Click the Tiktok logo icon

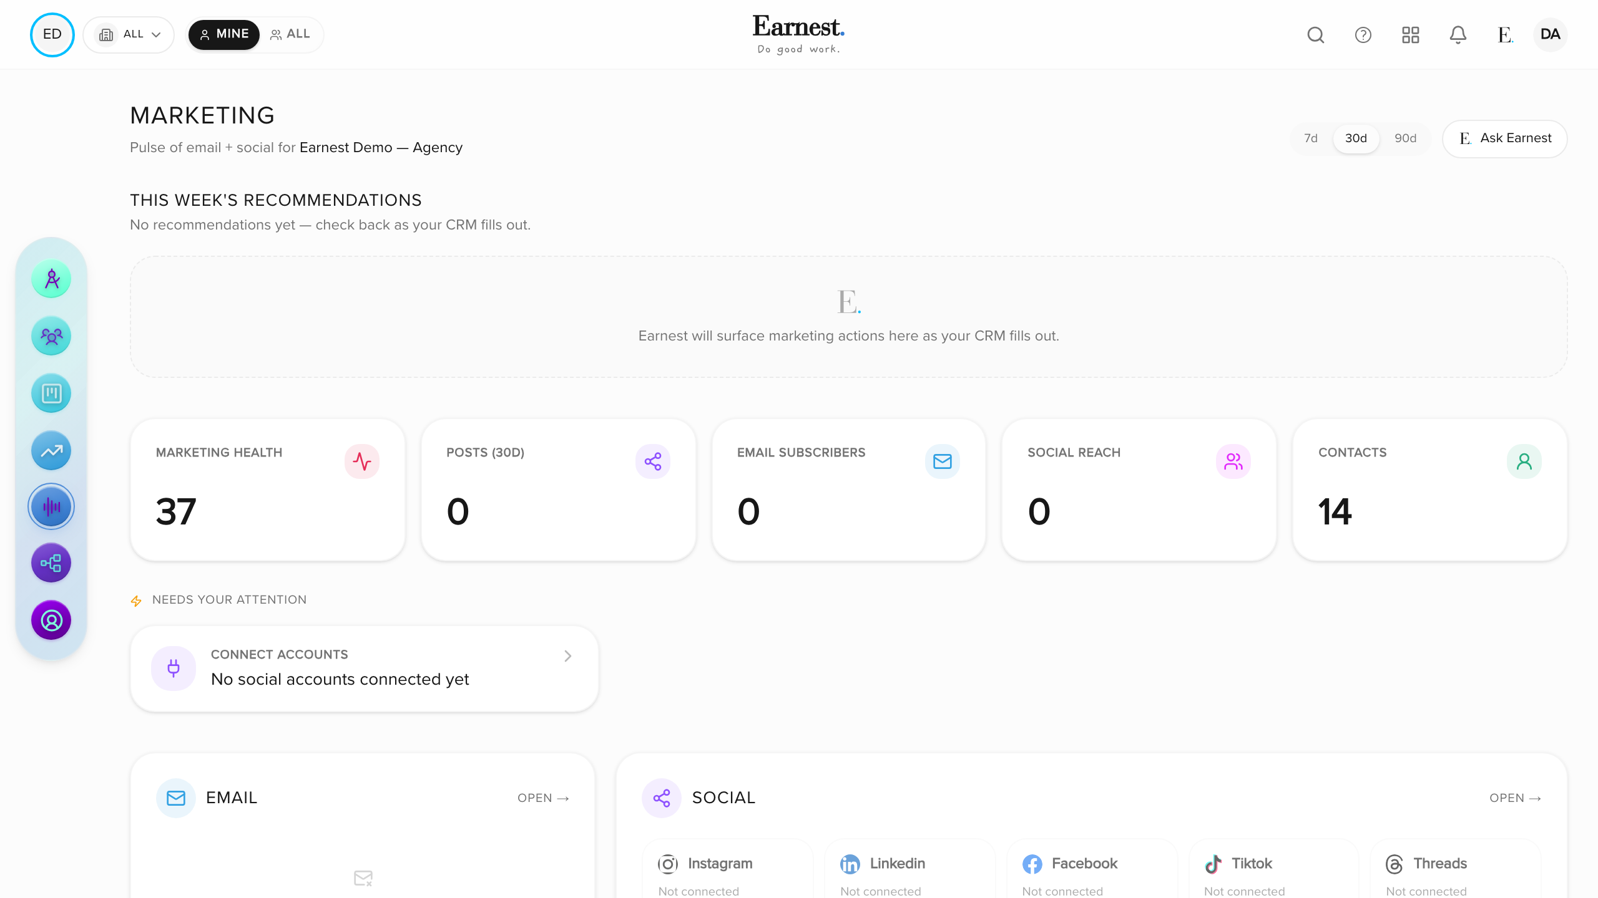[x=1213, y=864]
